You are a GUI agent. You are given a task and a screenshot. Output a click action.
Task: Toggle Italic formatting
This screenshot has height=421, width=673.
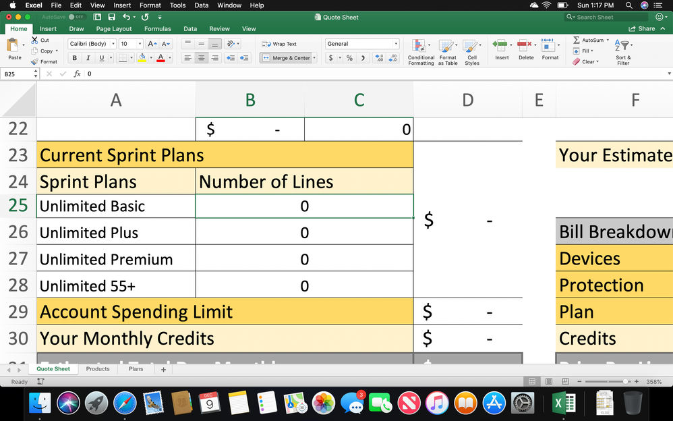[x=88, y=57]
